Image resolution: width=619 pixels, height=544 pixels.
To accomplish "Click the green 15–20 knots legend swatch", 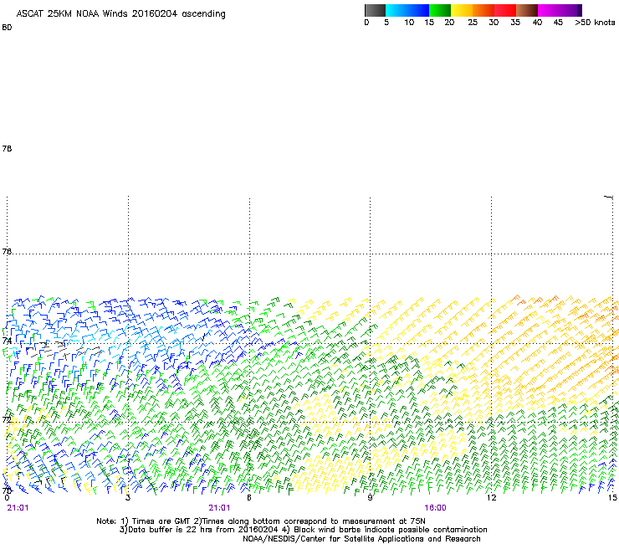I will pyautogui.click(x=440, y=10).
